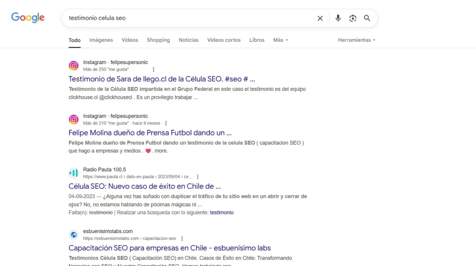Click Instagram favicon of Sara testimonio result
The width and height of the screenshot is (476, 266).
pyautogui.click(x=73, y=65)
